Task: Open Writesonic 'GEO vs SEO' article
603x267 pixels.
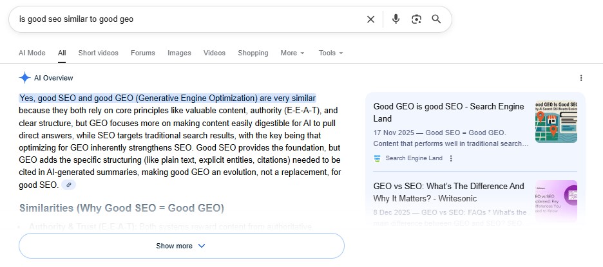Action: [449, 192]
